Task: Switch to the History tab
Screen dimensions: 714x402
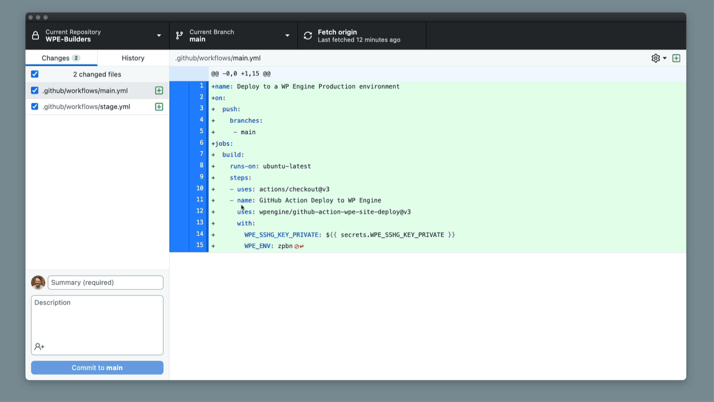Action: pos(133,58)
